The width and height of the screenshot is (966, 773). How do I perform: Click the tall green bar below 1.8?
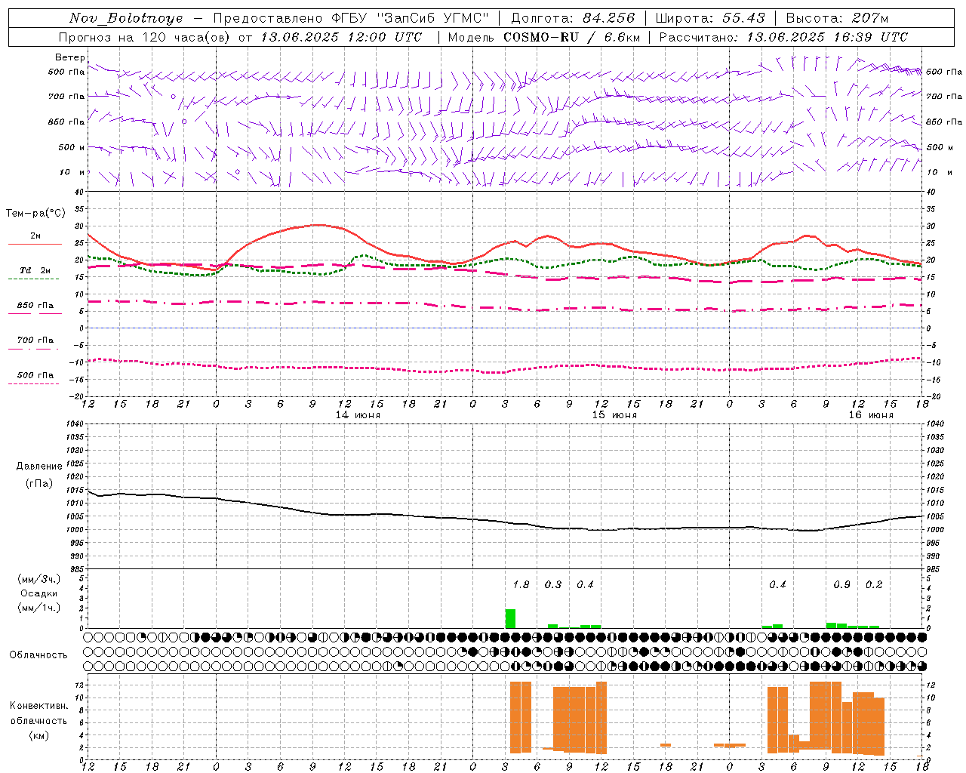pos(510,618)
